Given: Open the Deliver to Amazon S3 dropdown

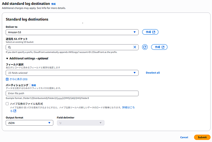Looking at the screenshot, I should point(72,32).
